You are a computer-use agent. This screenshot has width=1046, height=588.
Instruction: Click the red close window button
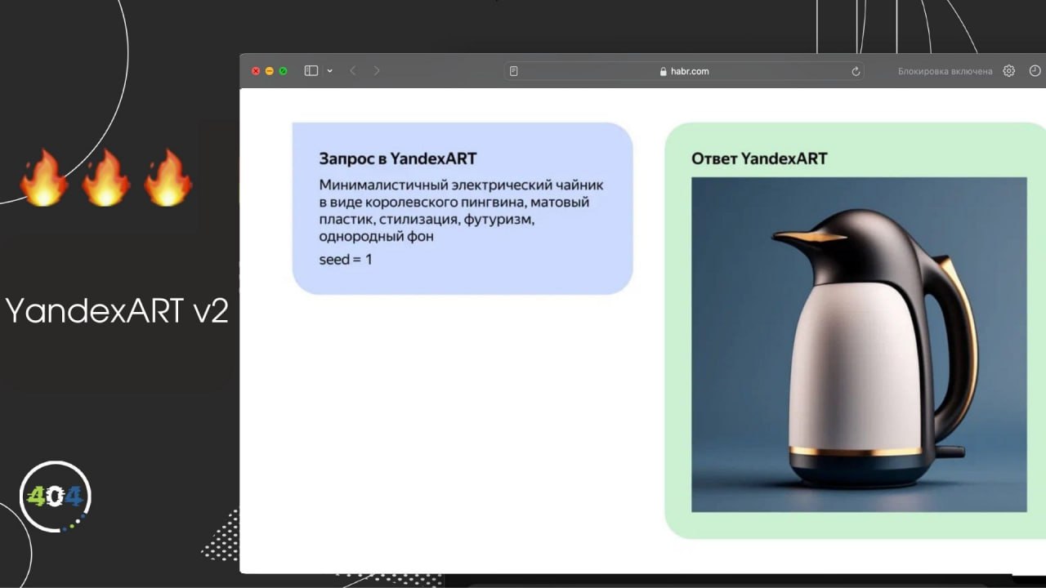point(256,71)
